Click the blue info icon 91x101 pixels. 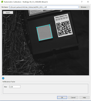tap(3, 78)
